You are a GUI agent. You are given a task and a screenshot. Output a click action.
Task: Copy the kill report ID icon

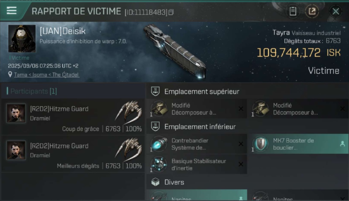[x=171, y=12]
